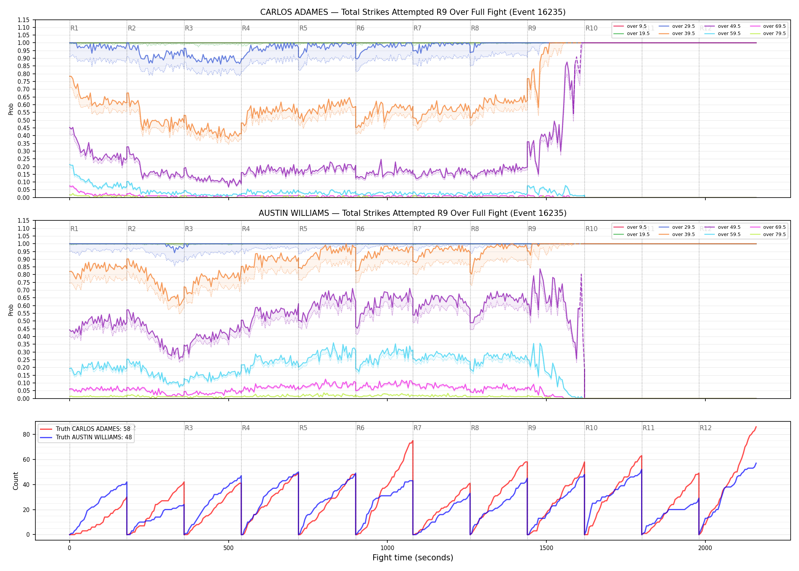
Task: Click R3 round marker in the Count chart
Action: pos(189,428)
